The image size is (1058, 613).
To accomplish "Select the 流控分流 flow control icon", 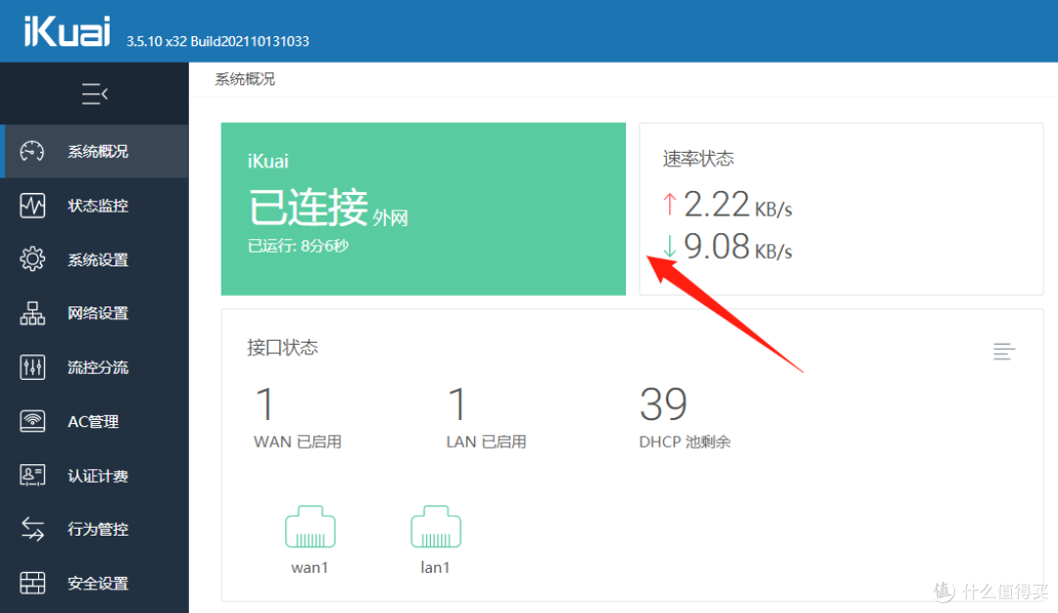I will [32, 366].
